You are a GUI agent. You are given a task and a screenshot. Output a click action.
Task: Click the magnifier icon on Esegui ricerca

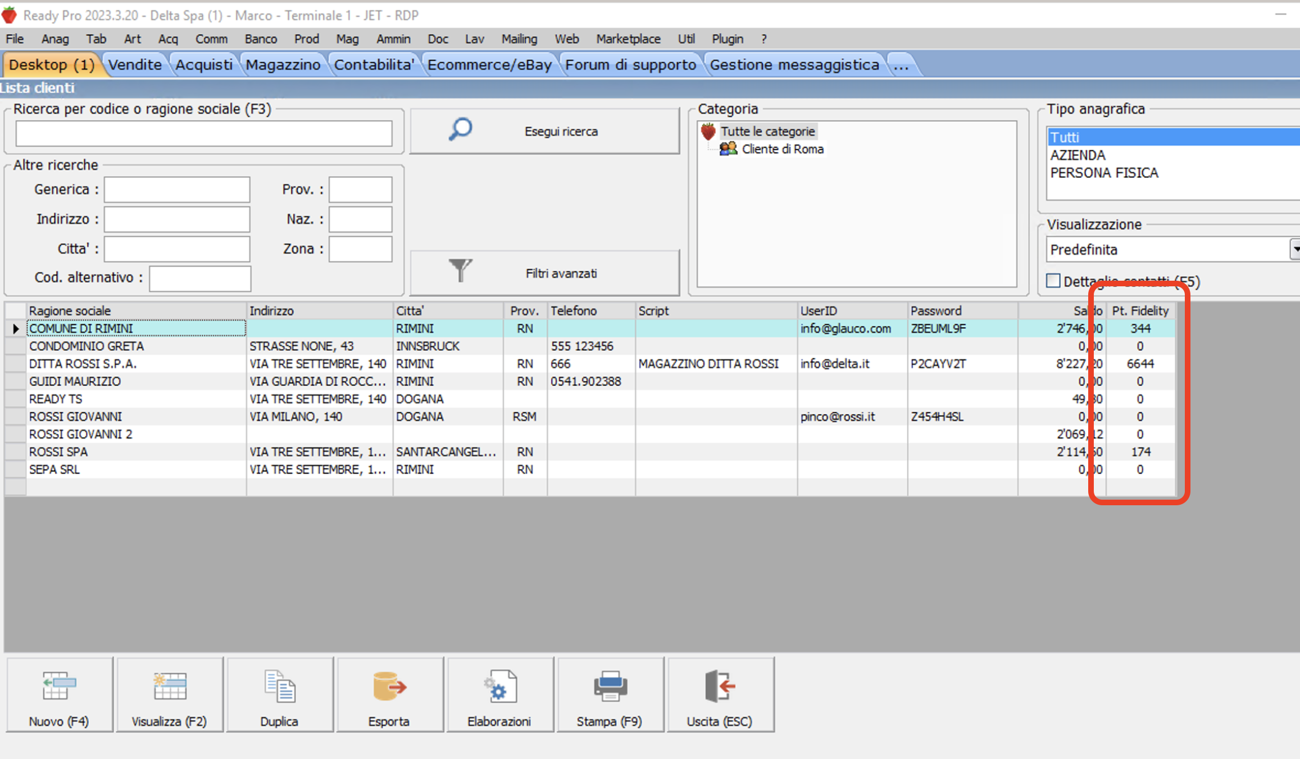point(460,130)
